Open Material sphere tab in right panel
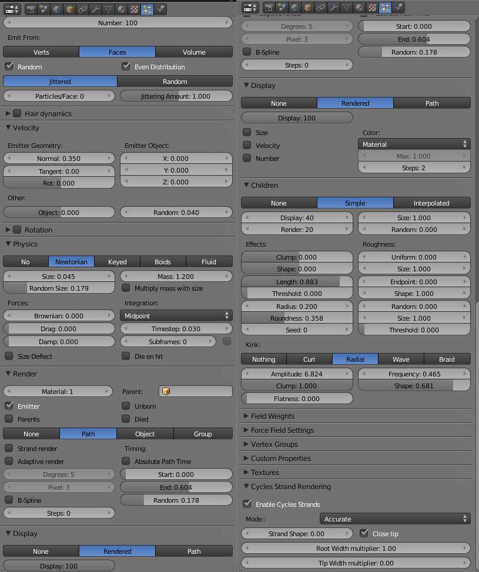Screen dimensions: 479x572 pos(359,7)
